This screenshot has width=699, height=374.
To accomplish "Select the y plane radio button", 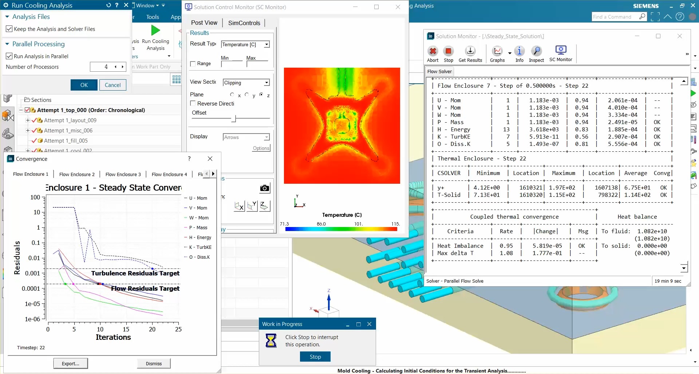I will (247, 95).
